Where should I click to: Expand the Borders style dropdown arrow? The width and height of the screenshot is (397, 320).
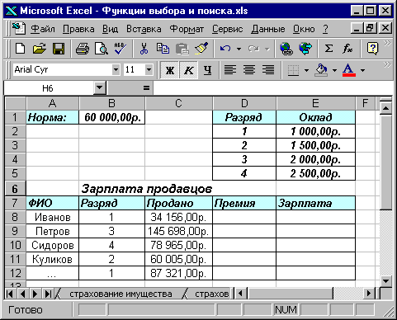tap(306, 70)
